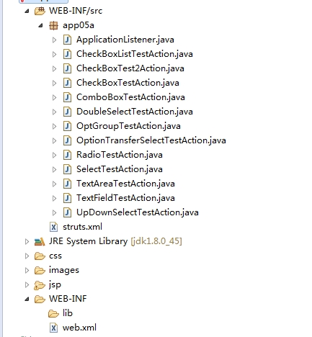Image resolution: width=312 pixels, height=337 pixels.
Task: Click the JRE System Library icon
Action: pyautogui.click(x=40, y=241)
